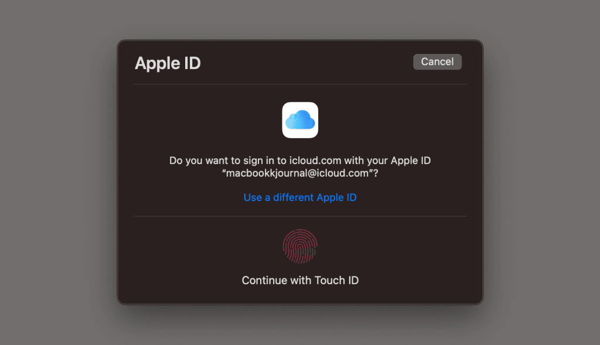The image size is (600, 345).
Task: Click the words Touch ID in the bottom label
Action: click(336, 281)
